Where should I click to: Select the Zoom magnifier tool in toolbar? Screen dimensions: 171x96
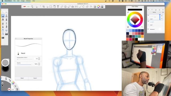(32, 6)
